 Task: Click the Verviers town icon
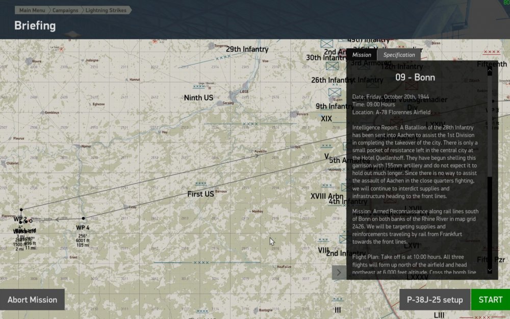click(293, 114)
